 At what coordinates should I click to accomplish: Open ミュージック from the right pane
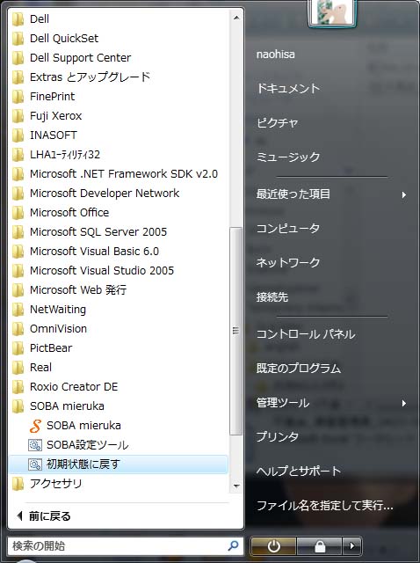click(x=288, y=157)
